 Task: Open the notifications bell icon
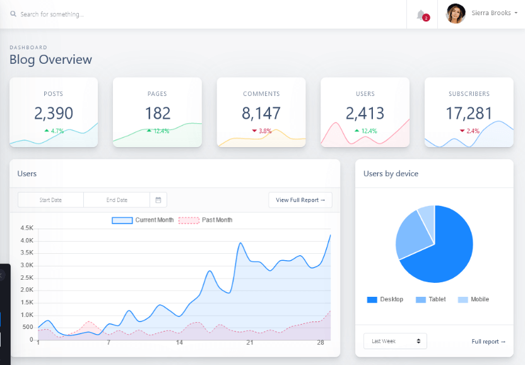point(420,15)
